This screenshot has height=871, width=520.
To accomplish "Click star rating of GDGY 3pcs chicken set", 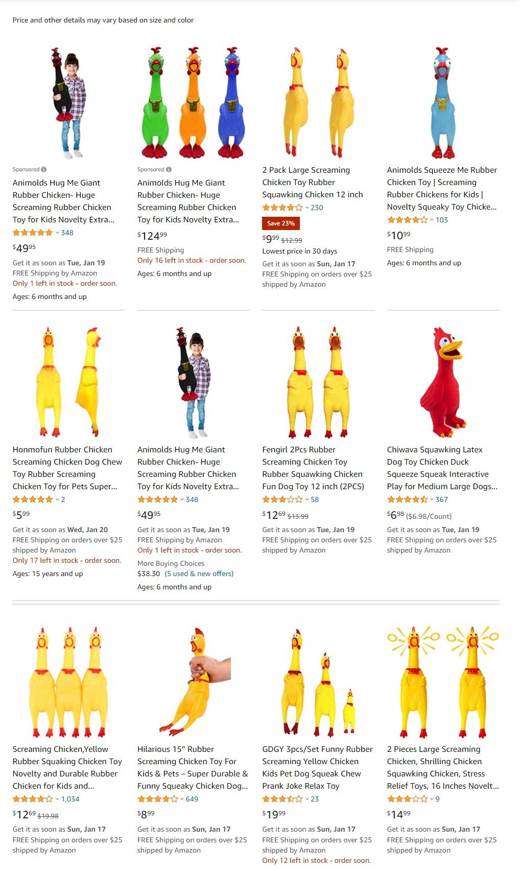I will 282,799.
